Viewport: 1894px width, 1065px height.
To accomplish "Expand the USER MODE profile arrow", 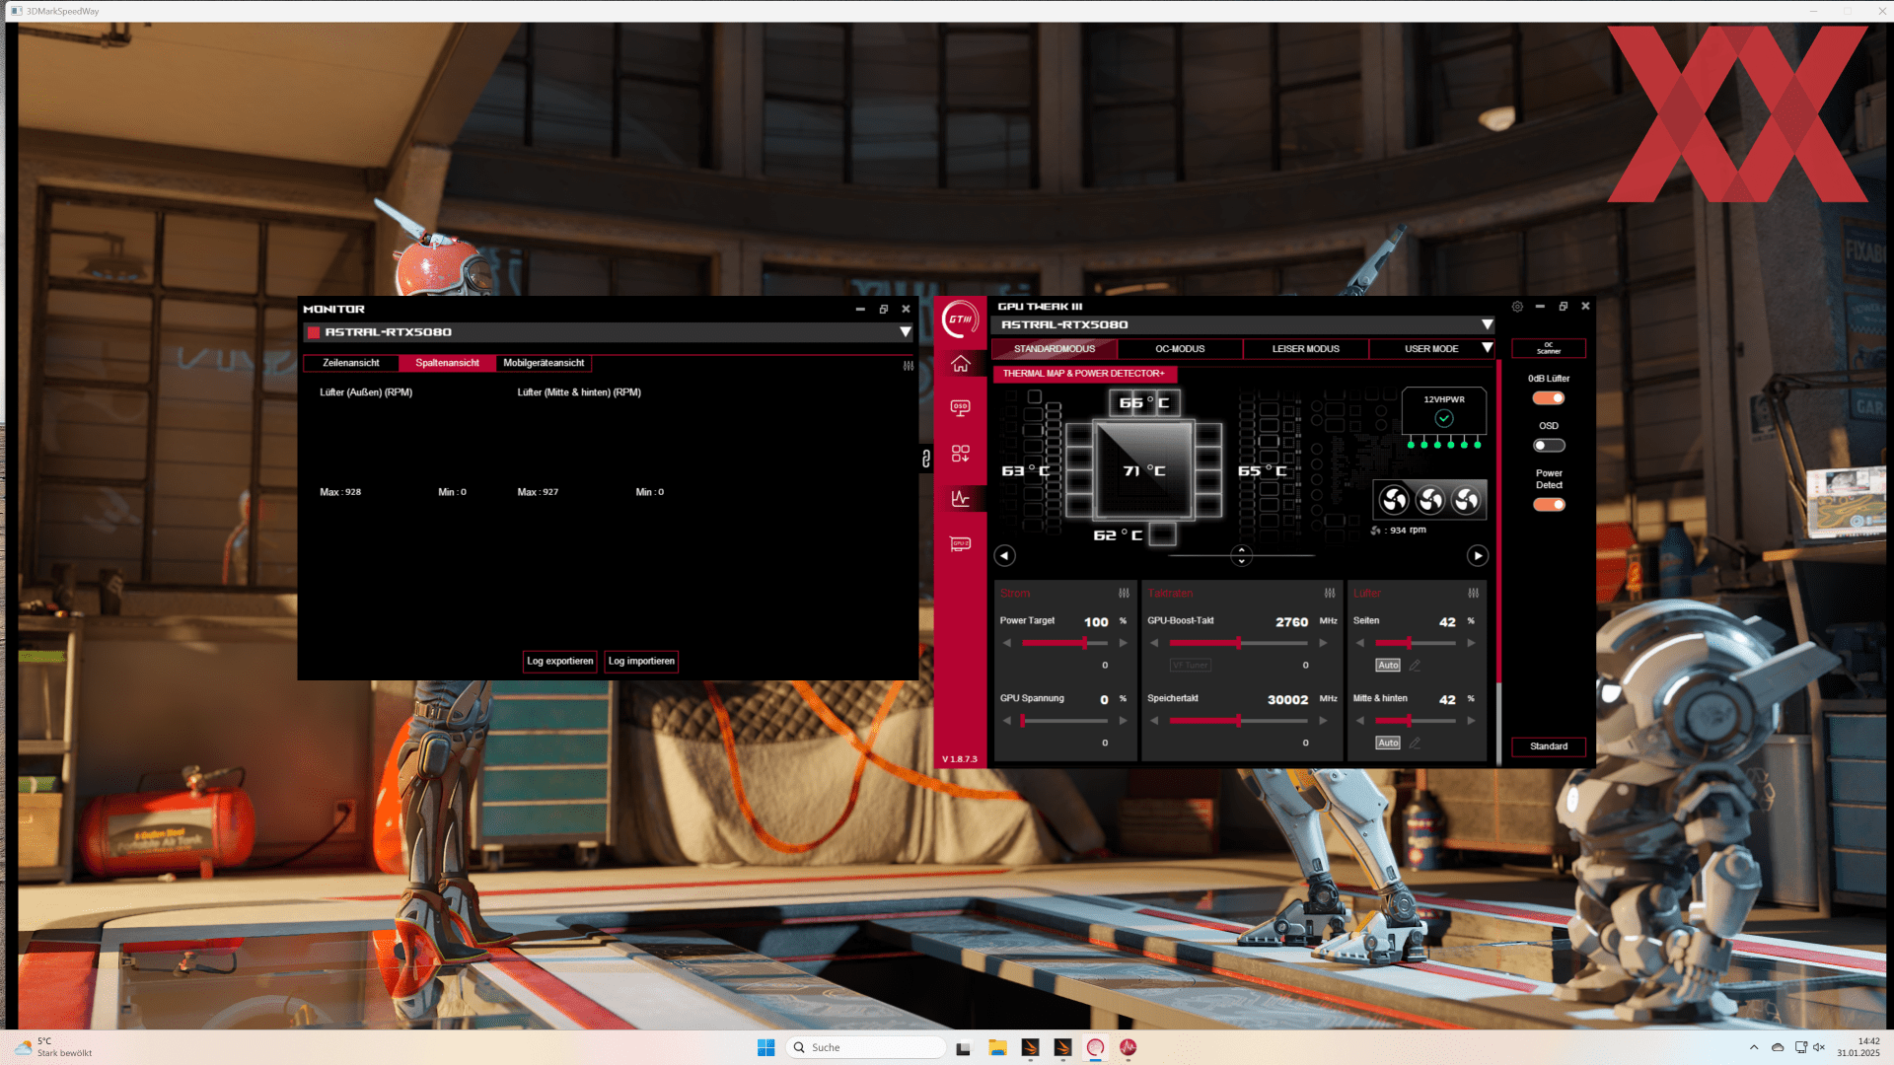I will click(1487, 348).
